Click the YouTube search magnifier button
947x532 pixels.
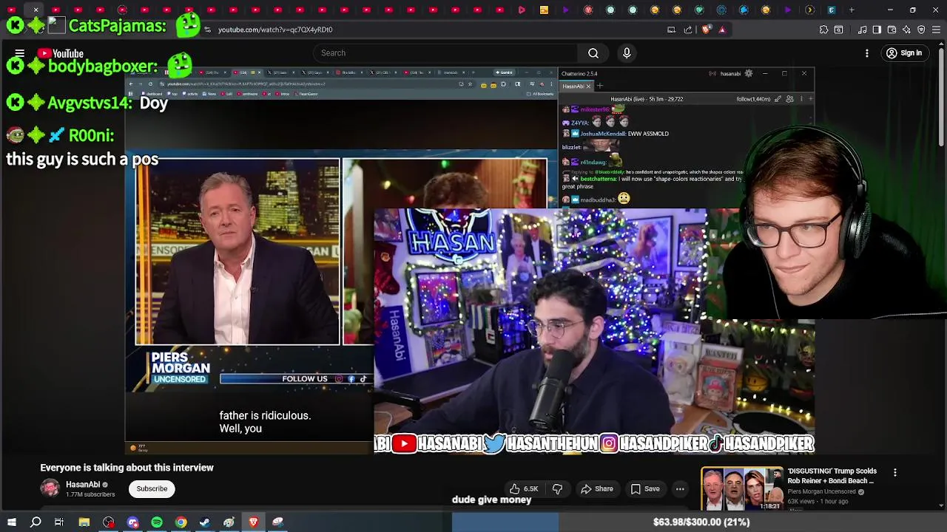pos(593,53)
